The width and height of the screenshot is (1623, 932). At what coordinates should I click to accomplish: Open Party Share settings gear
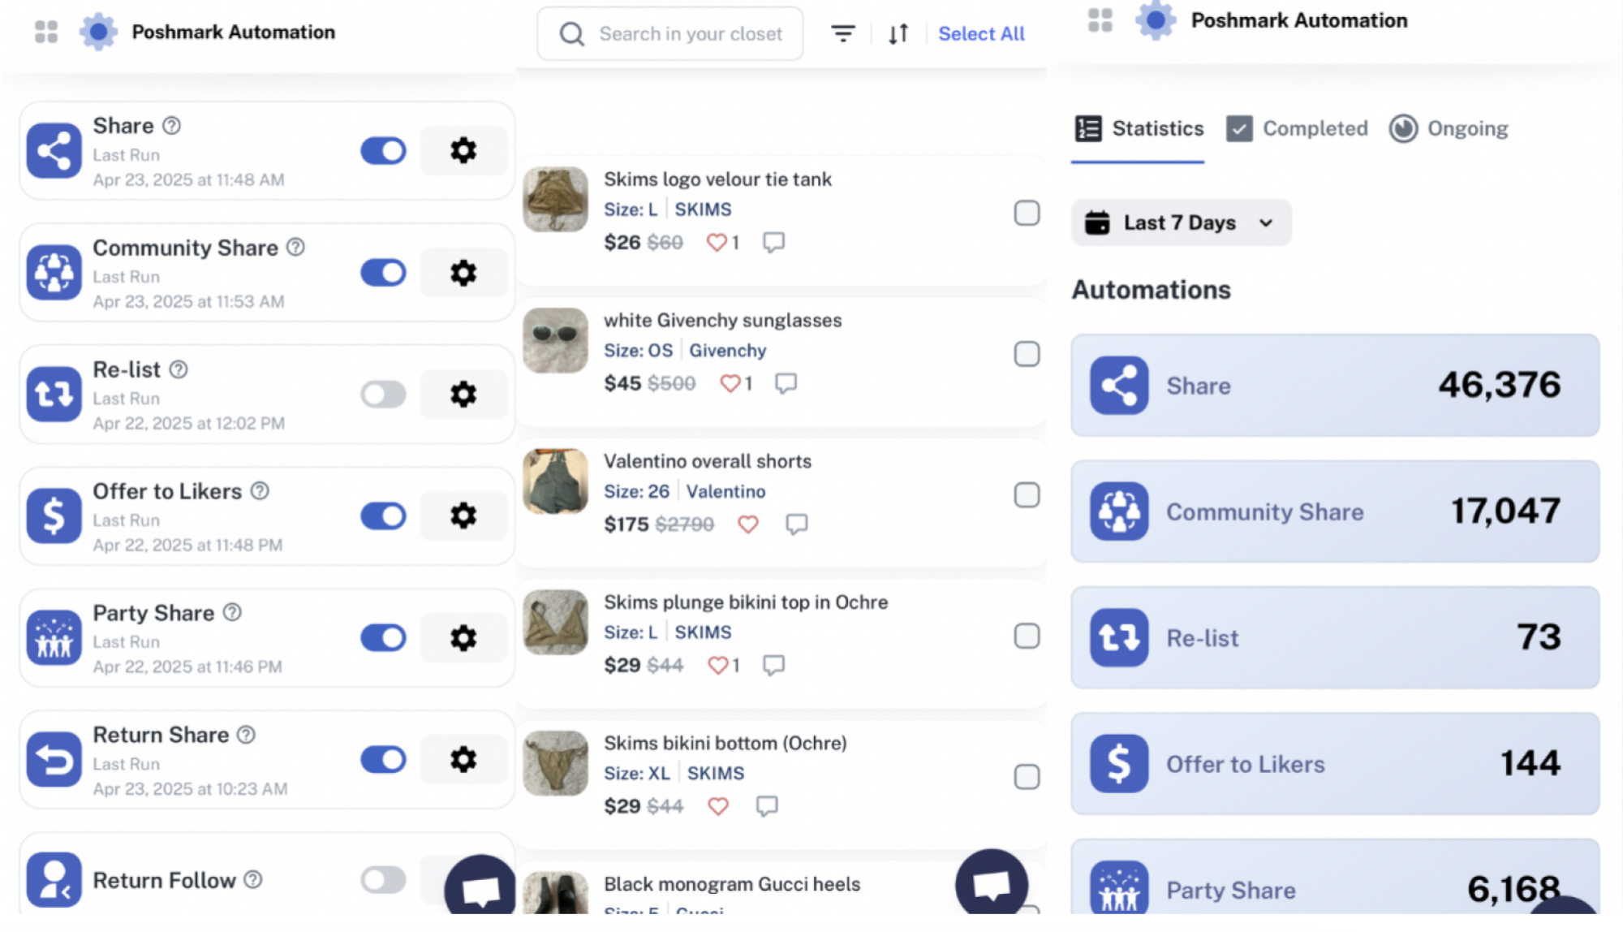point(463,638)
